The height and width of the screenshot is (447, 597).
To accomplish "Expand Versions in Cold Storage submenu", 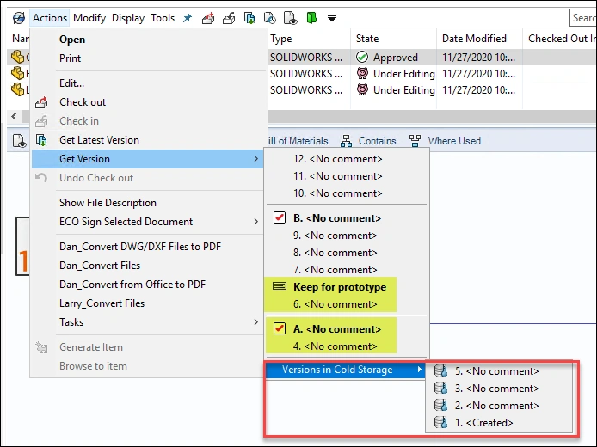I will [346, 370].
